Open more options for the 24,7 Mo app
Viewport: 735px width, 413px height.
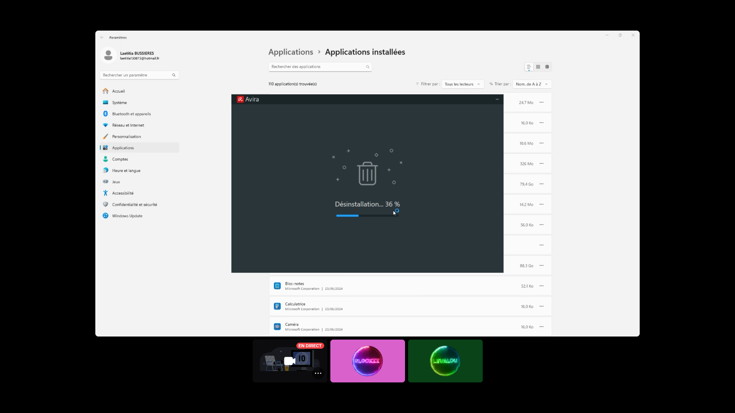[542, 102]
